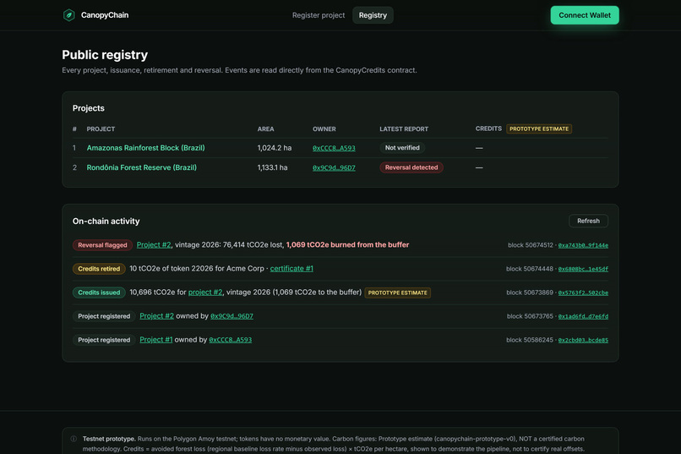Open Rondônia Forest Reserve (Brazil) project
The width and height of the screenshot is (681, 454).
point(142,167)
